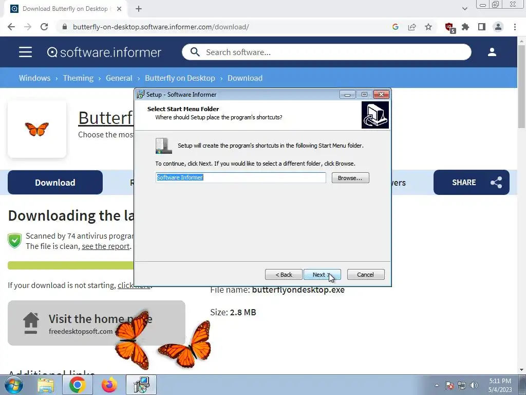Cancel the Software Informer setup
This screenshot has width=526, height=395.
366,275
